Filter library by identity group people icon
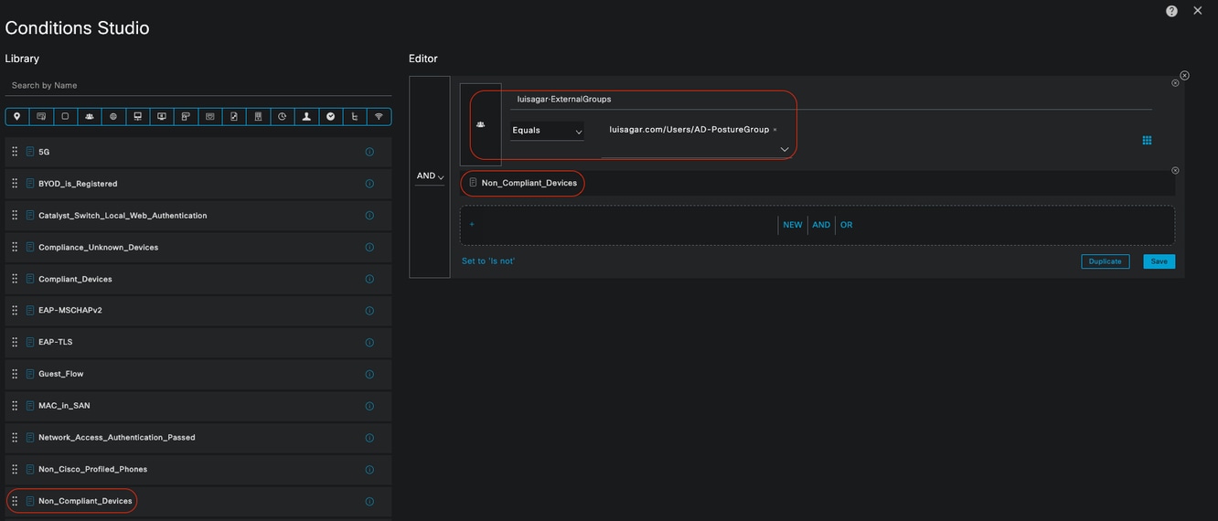1218x521 pixels. (x=90, y=117)
